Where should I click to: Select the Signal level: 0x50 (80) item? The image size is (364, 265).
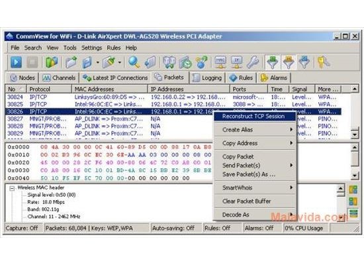point(52,195)
